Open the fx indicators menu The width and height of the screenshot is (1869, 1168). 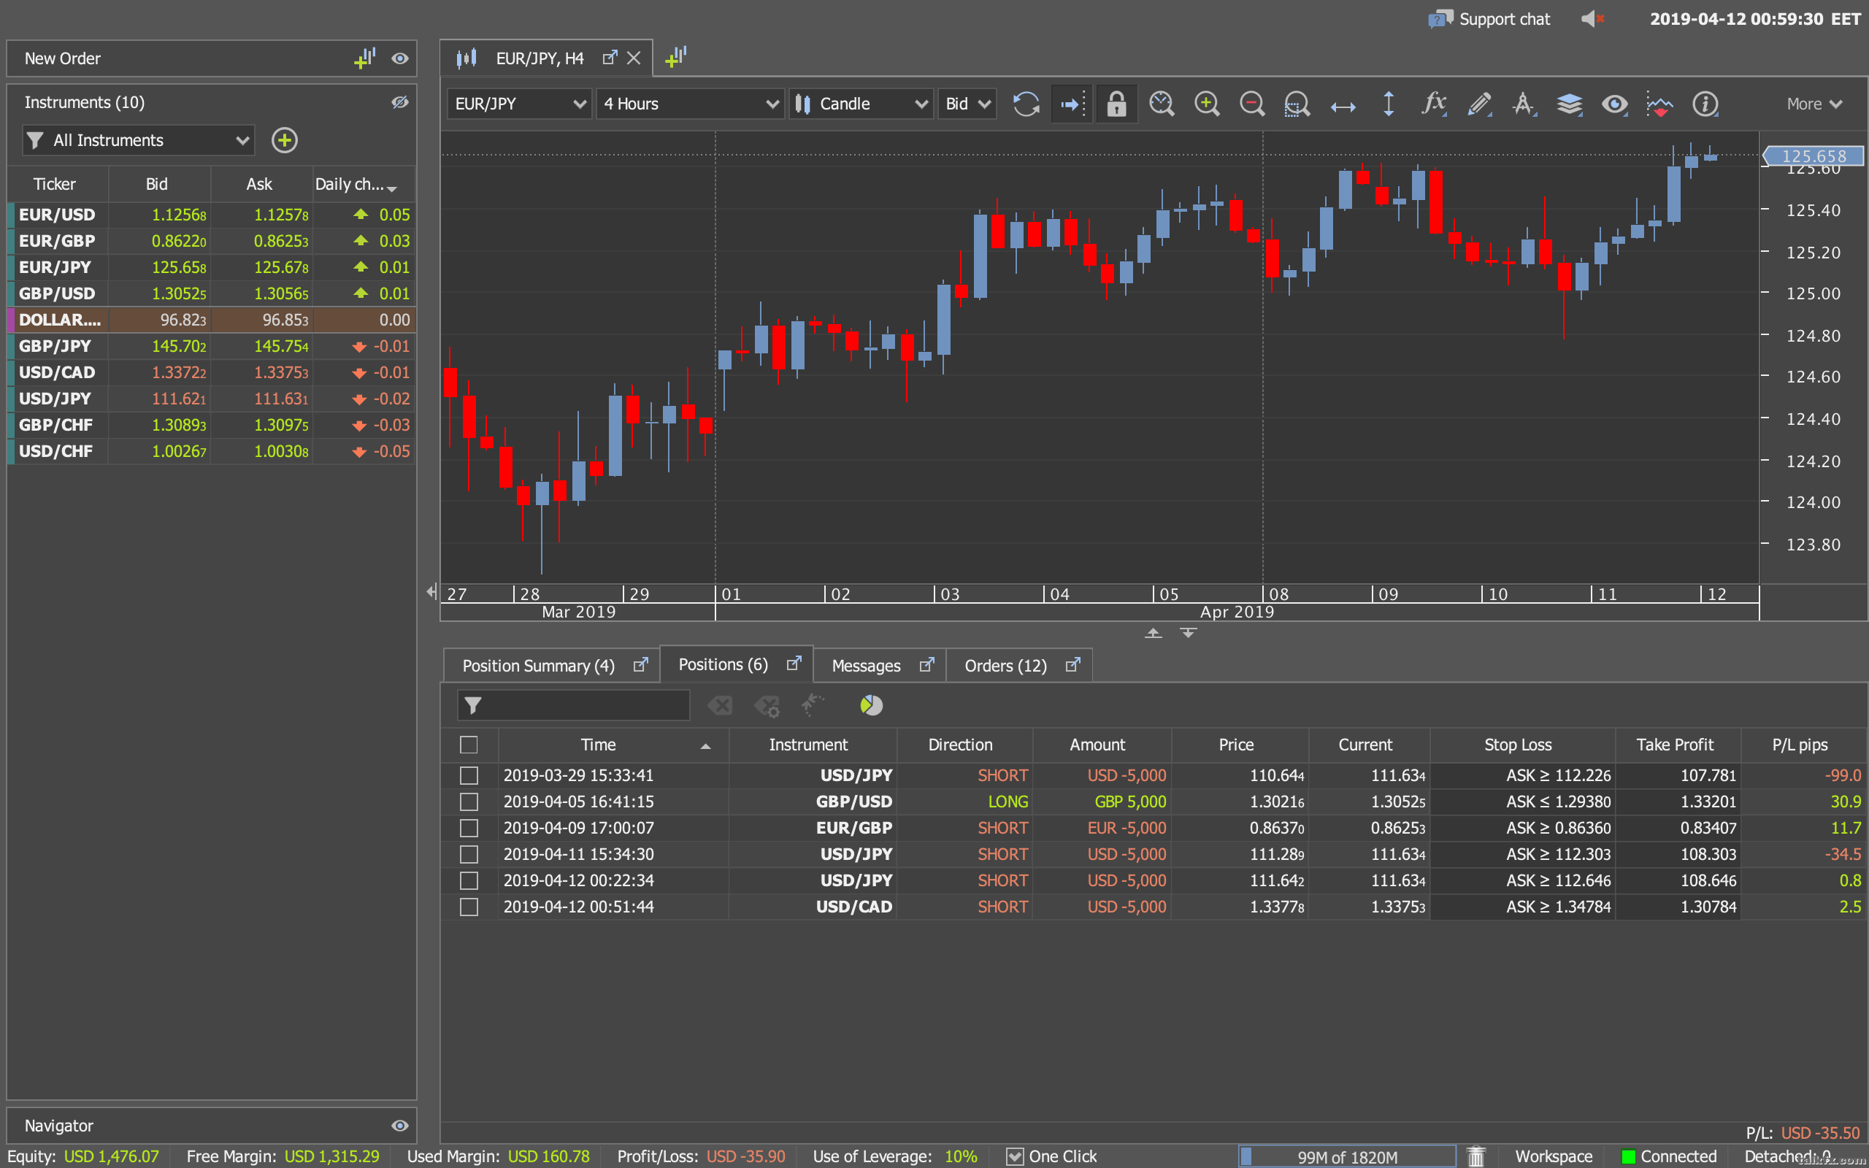click(1434, 104)
